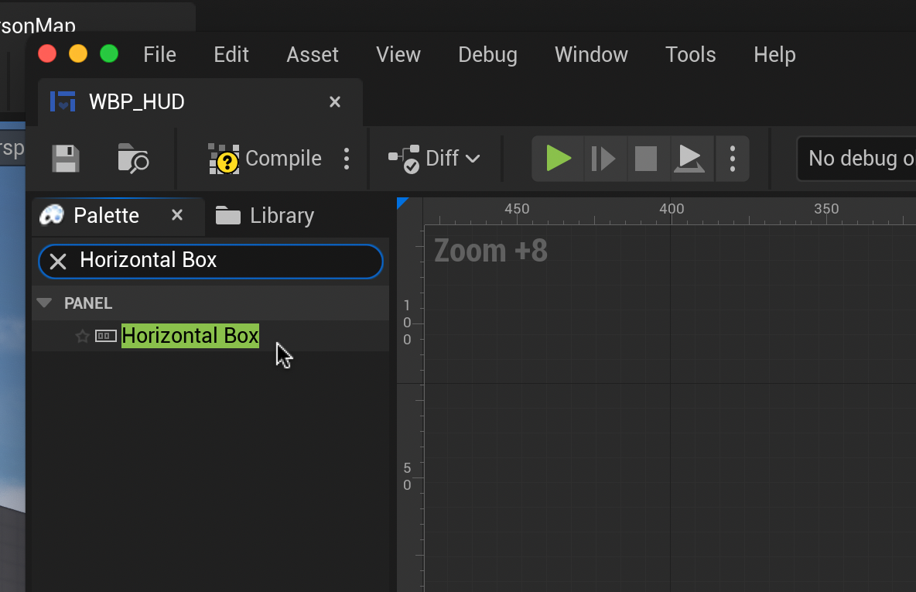916x592 pixels.
Task: Click the Browse to asset folder icon
Action: click(x=133, y=159)
